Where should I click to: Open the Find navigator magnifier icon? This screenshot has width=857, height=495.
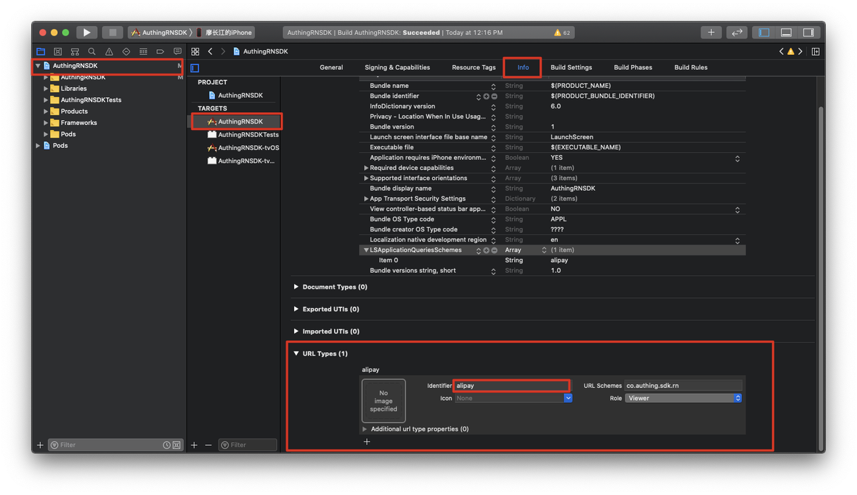click(x=92, y=51)
